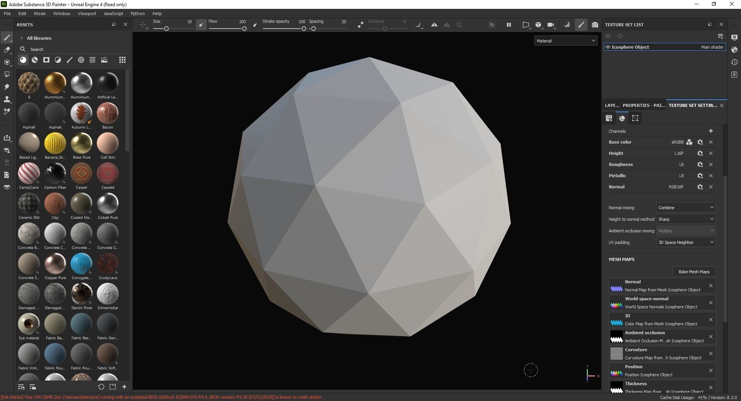Open Ambient occlusion mixing Multiply dropdown

(686, 230)
